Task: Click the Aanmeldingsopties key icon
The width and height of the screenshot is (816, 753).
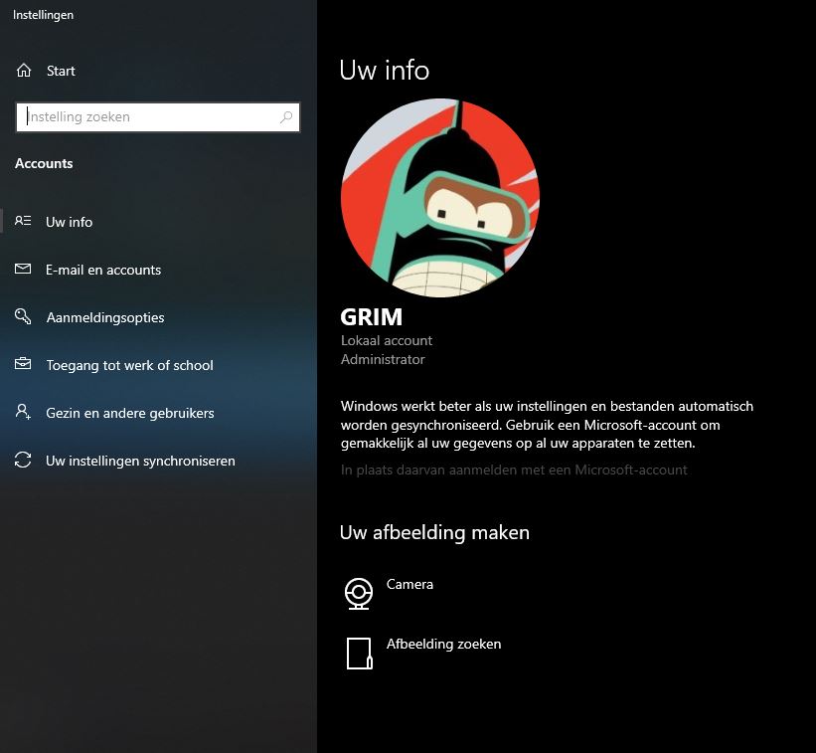Action: tap(23, 316)
